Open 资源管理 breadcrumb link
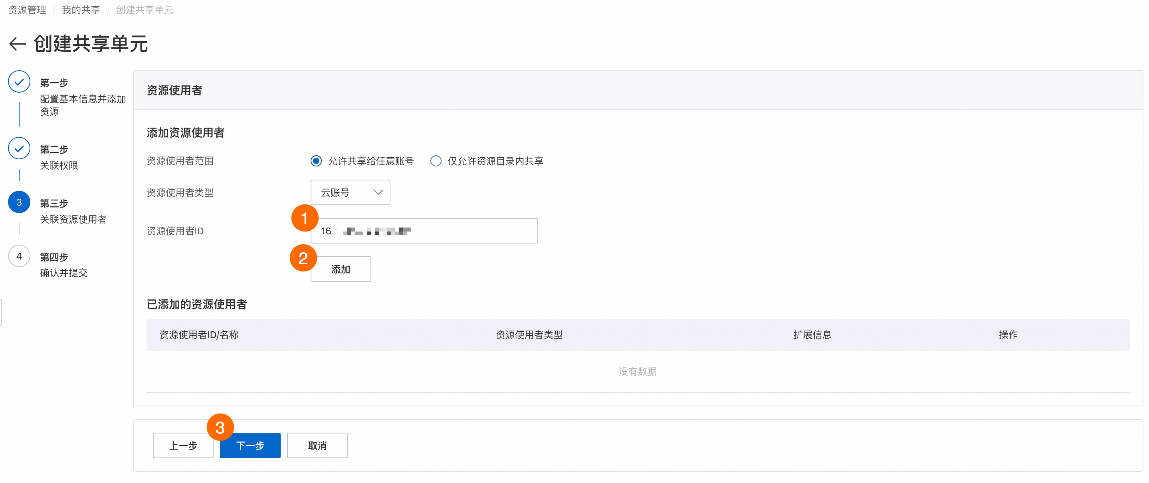 click(x=27, y=10)
